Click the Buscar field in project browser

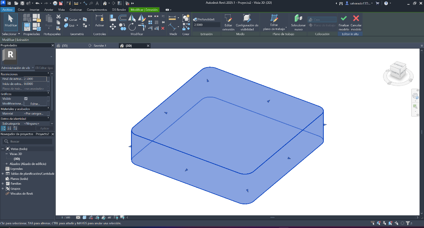27,141
